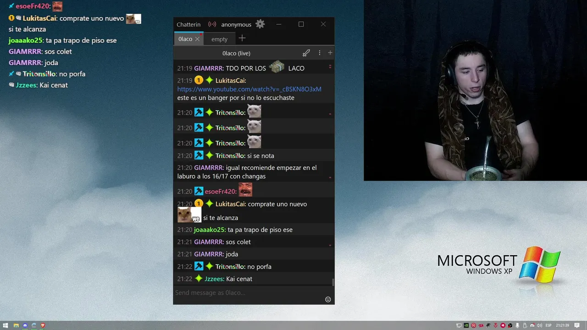Screen dimensions: 587x330
Task: Click GIAMRRR name in 'sos colet' message
Action: click(209, 242)
